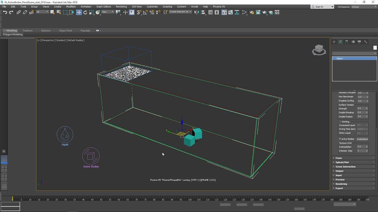This screenshot has width=378, height=212.
Task: Open the Utilities wrench panel icon
Action: 366,42
